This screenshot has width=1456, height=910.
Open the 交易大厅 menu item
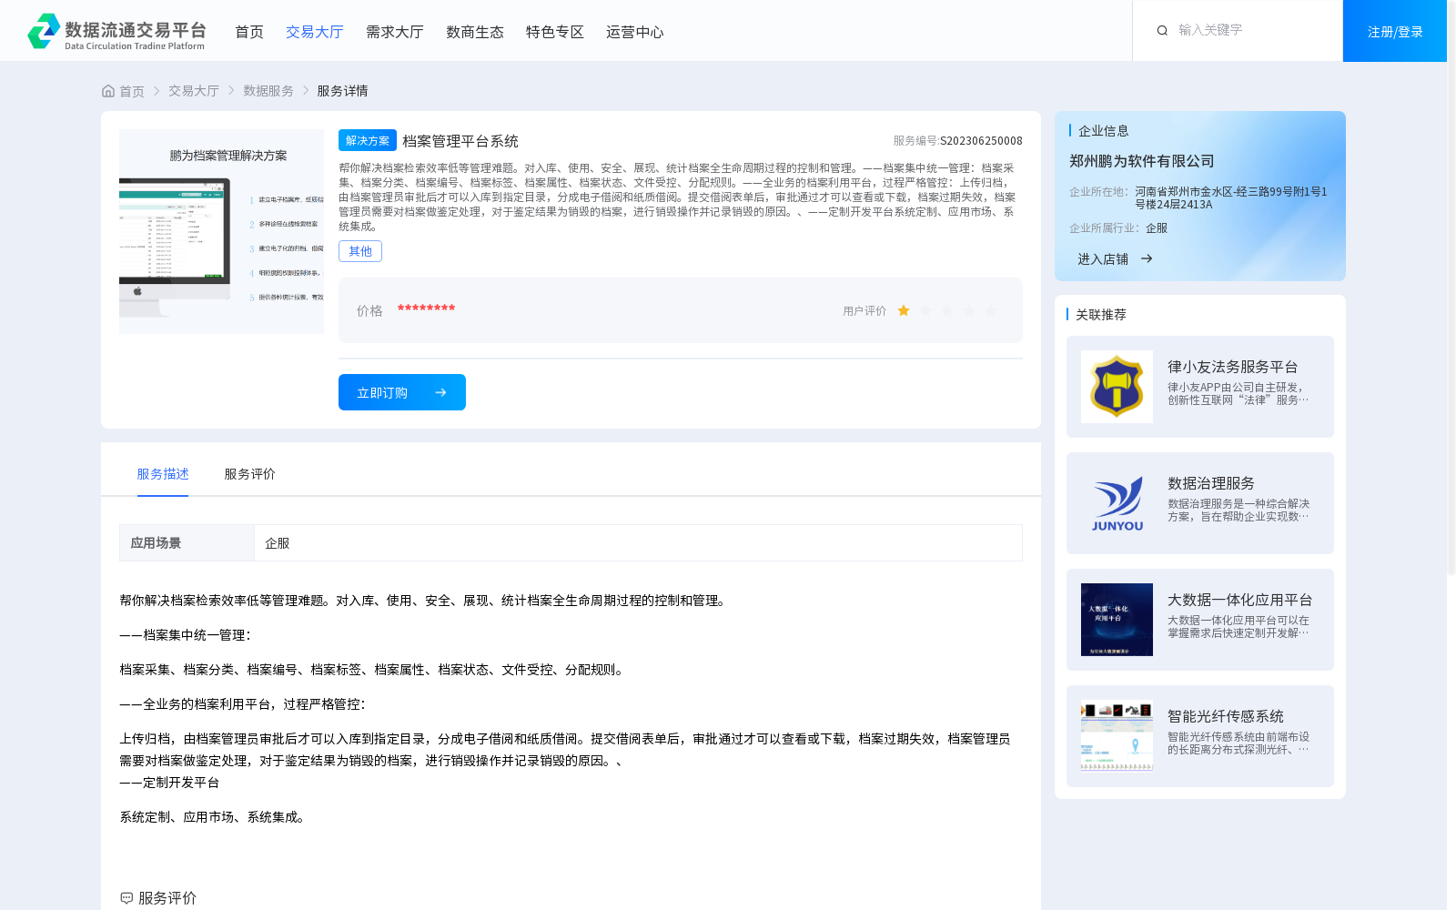tap(315, 32)
